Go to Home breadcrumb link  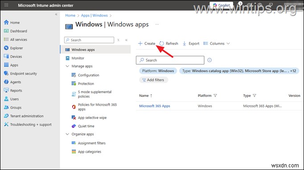[70, 16]
